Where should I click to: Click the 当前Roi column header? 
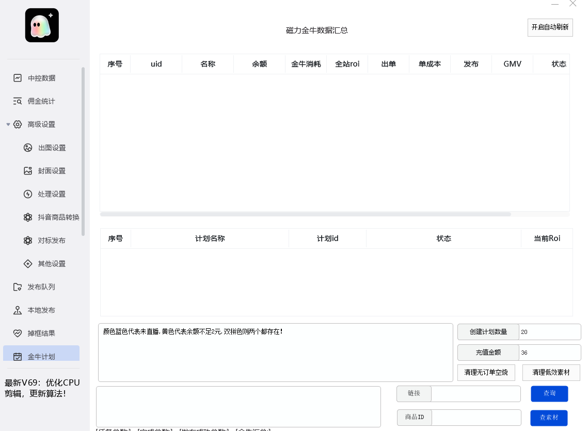point(547,238)
